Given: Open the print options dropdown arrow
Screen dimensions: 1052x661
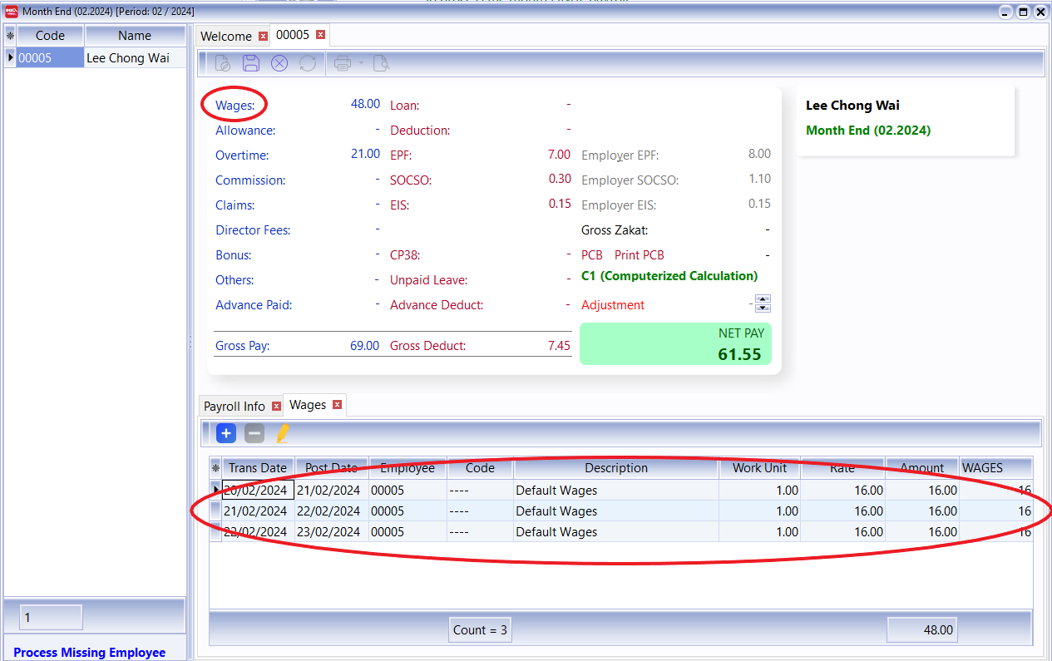Looking at the screenshot, I should click(x=361, y=63).
